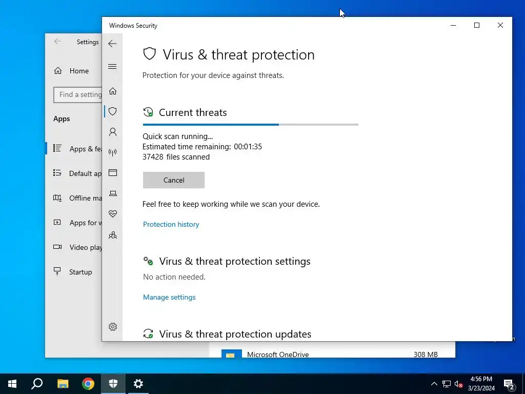The width and height of the screenshot is (525, 394).
Task: Go back in Windows Security
Action: pos(112,44)
